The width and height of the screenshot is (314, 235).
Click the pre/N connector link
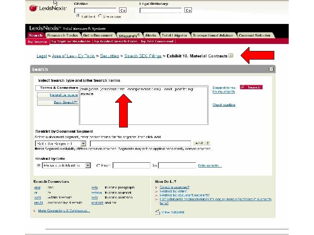(x=38, y=203)
